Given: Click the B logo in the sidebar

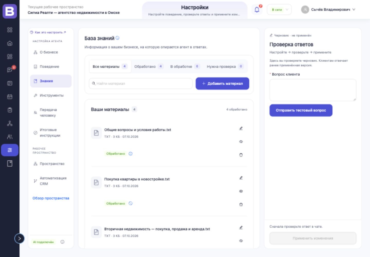Looking at the screenshot, I should 10,11.
